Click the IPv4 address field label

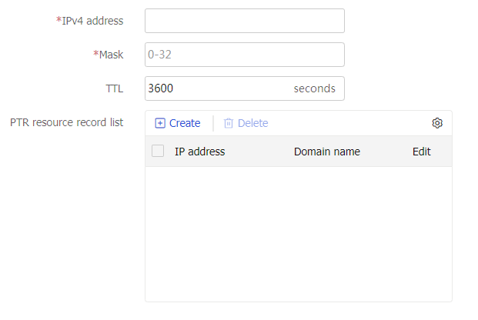tap(92, 21)
